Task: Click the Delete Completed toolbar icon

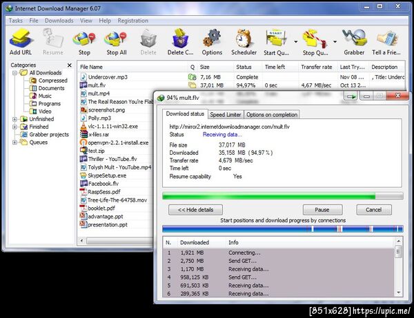Action: (180, 39)
